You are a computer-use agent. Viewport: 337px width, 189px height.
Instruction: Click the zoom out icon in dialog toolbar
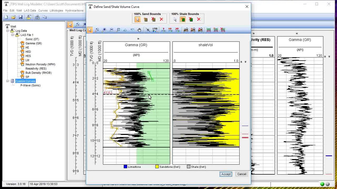(111, 30)
